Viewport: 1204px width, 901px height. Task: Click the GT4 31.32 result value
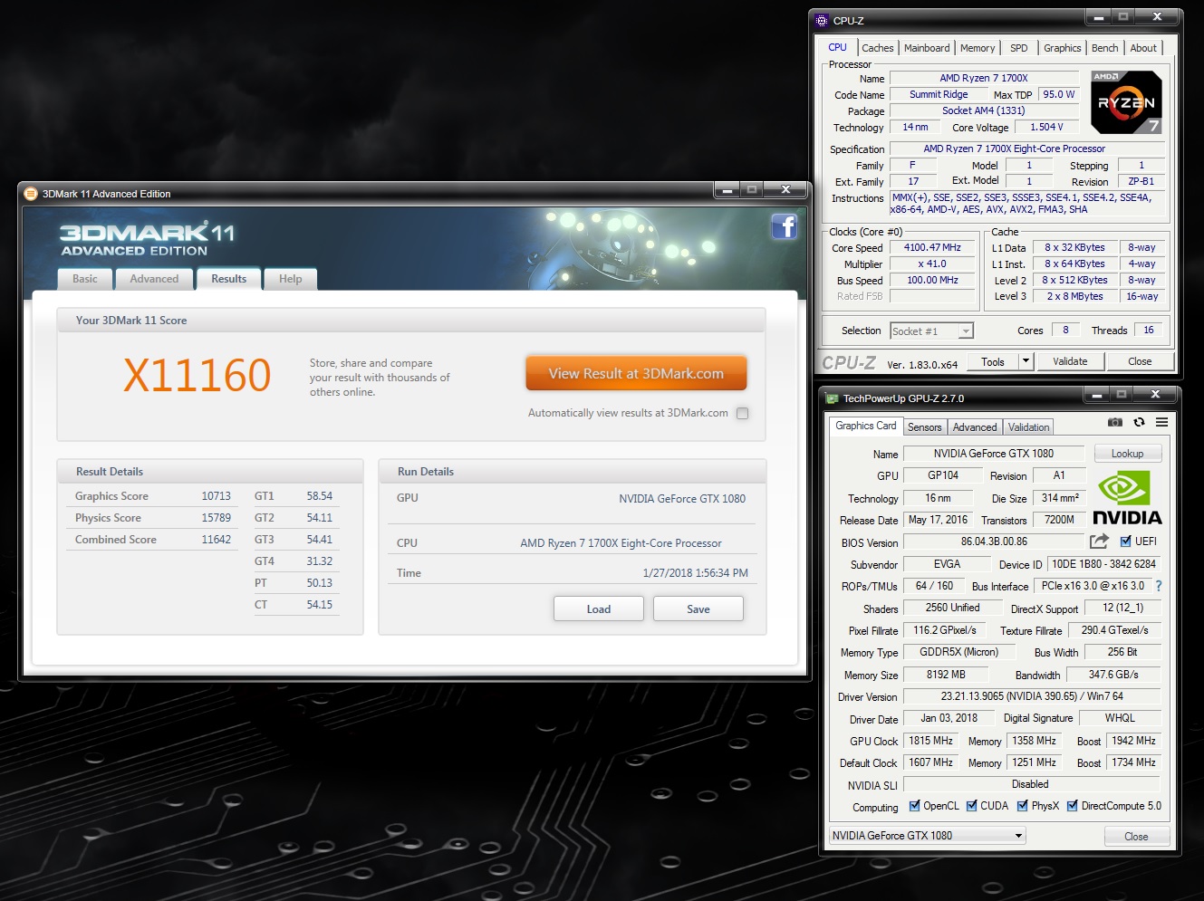[319, 561]
